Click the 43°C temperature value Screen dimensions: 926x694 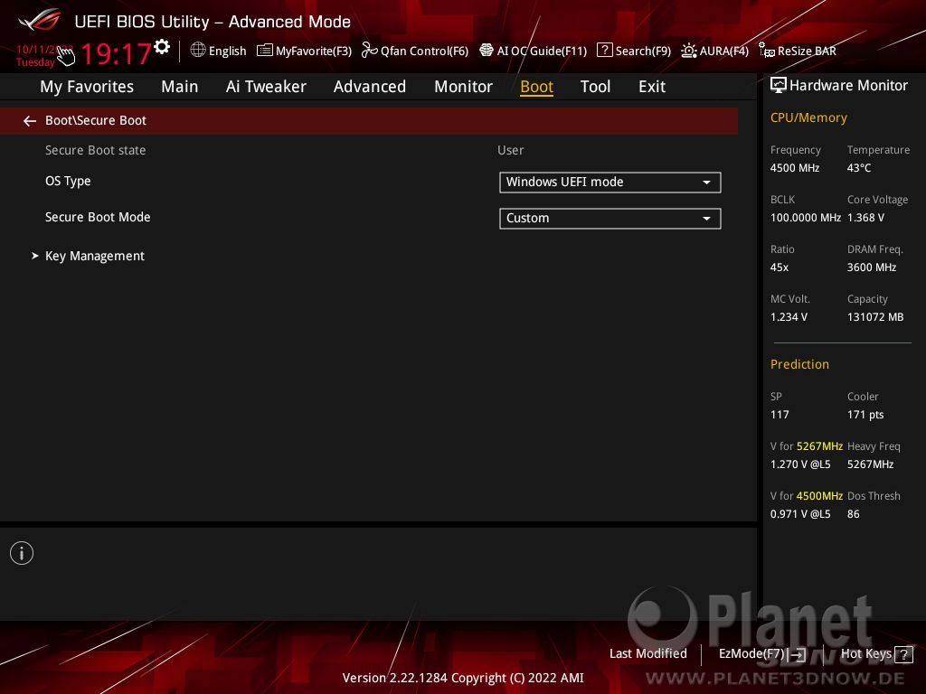tap(859, 168)
